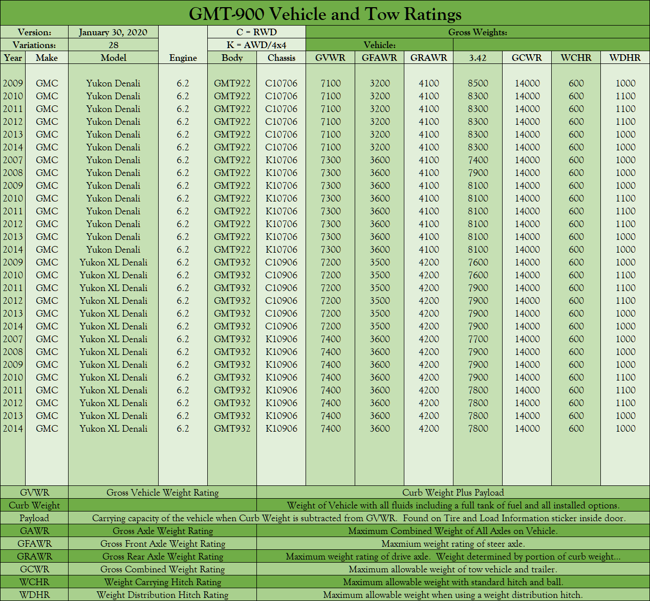The image size is (650, 601).
Task: Click 'Maxmium weight rating of steer axle.' cell
Action: click(x=453, y=544)
